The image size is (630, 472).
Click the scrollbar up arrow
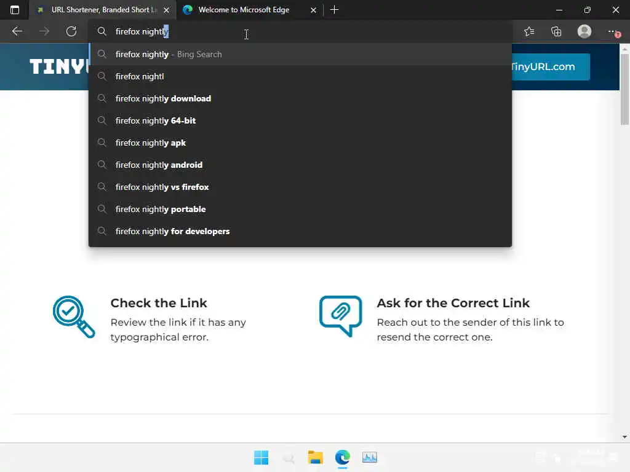624,49
